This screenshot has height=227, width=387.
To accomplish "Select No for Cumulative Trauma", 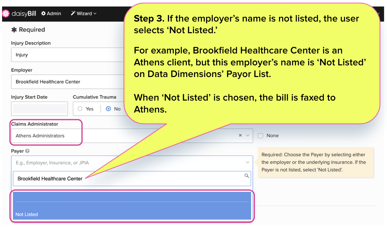I will pos(108,109).
